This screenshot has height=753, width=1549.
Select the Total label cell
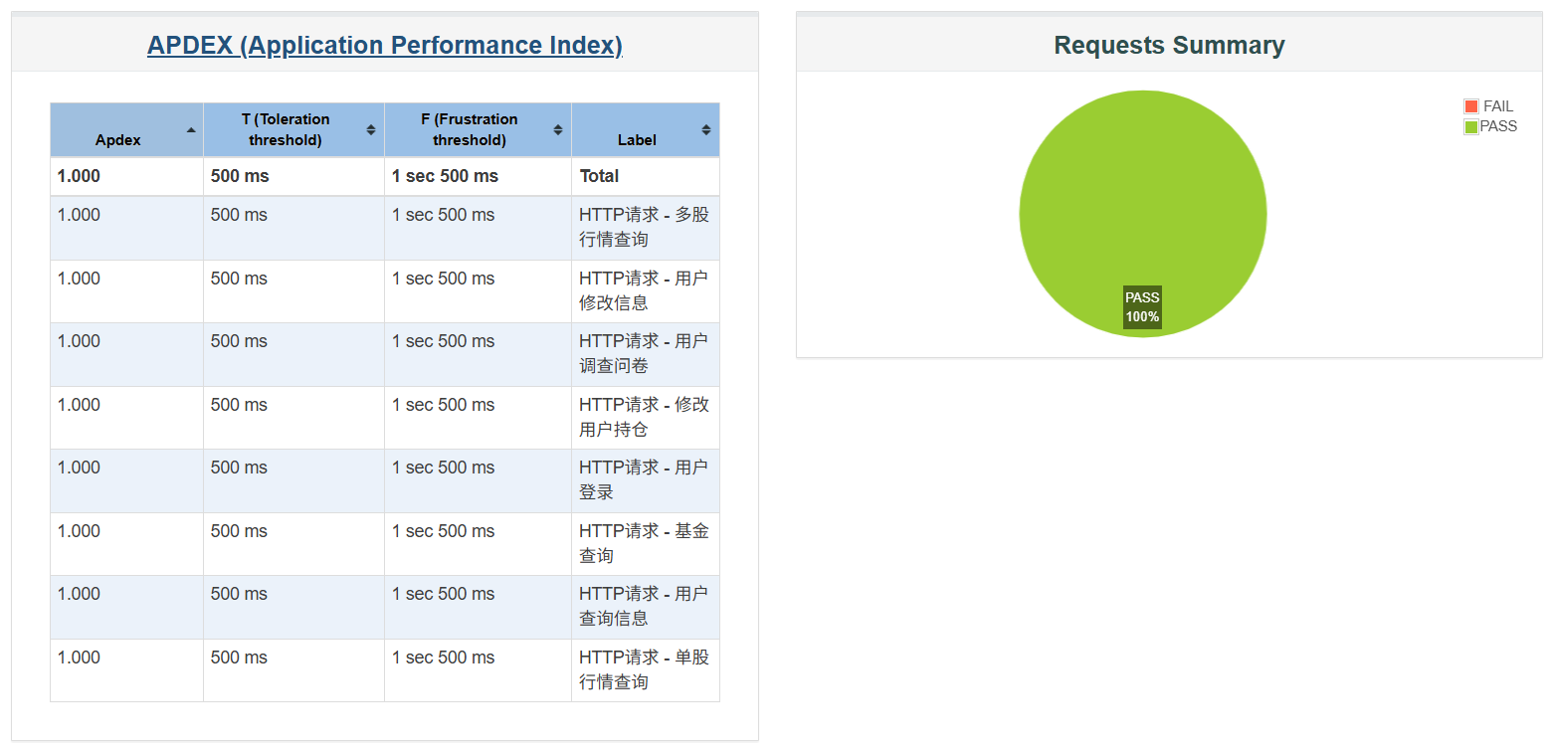pyautogui.click(x=600, y=176)
